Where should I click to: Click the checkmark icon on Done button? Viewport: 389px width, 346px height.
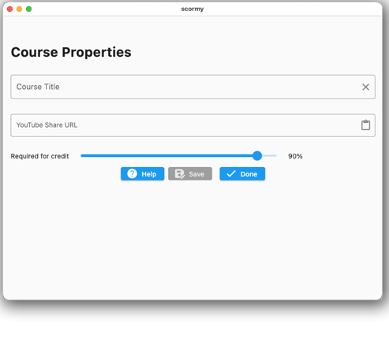click(231, 174)
